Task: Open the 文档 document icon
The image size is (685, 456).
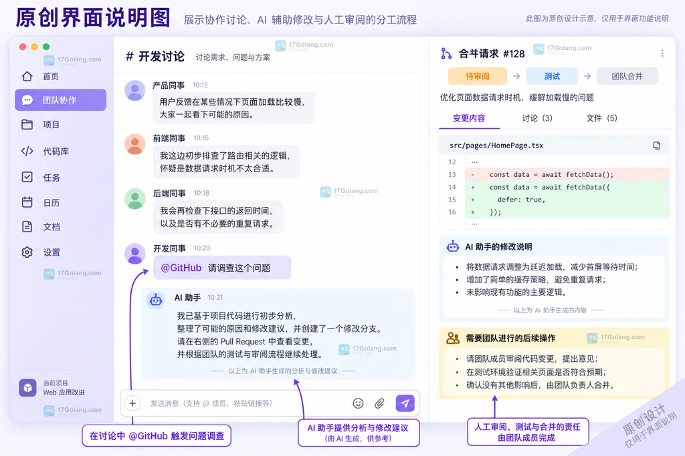Action: [x=27, y=227]
